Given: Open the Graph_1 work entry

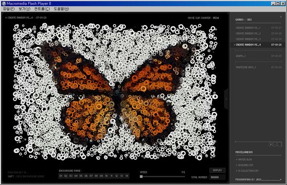Looking at the screenshot, I should point(258,56).
